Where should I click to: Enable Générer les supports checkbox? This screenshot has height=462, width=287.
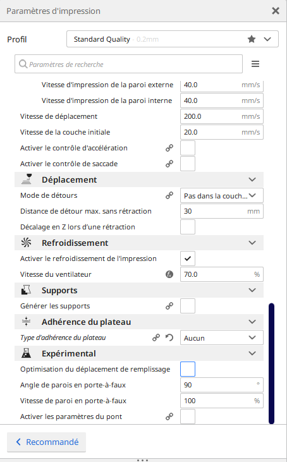click(x=188, y=306)
